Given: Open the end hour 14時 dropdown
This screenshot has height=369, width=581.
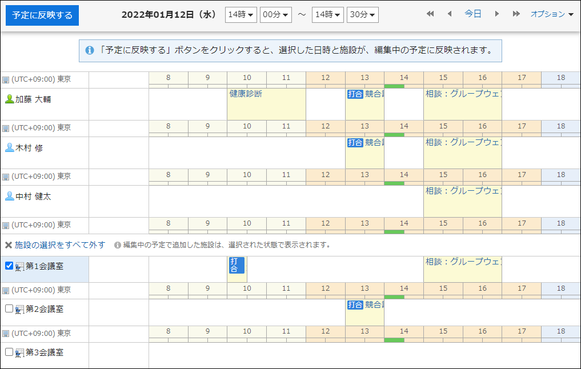Looking at the screenshot, I should [327, 15].
